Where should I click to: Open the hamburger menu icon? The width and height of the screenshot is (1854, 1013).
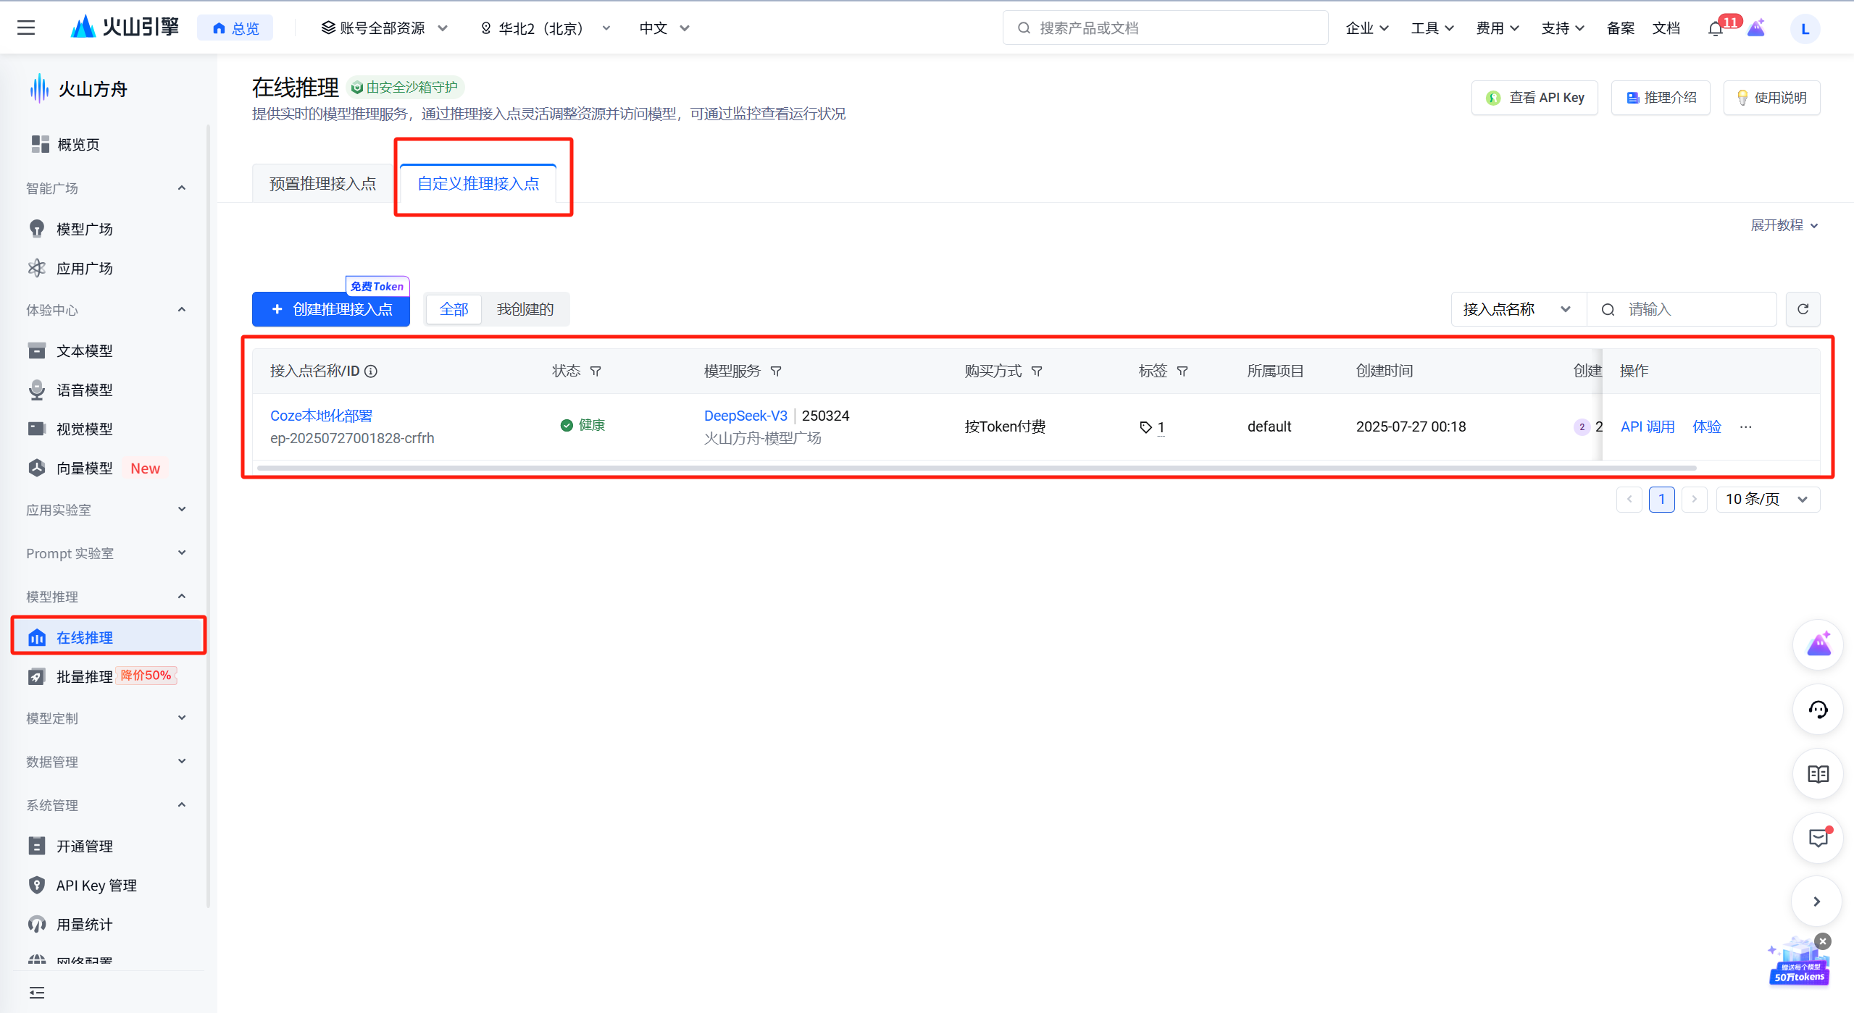pyautogui.click(x=26, y=28)
